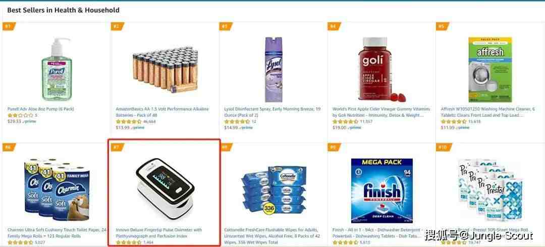
Task: Select the Presto toilet paper image
Action: pos(490,189)
